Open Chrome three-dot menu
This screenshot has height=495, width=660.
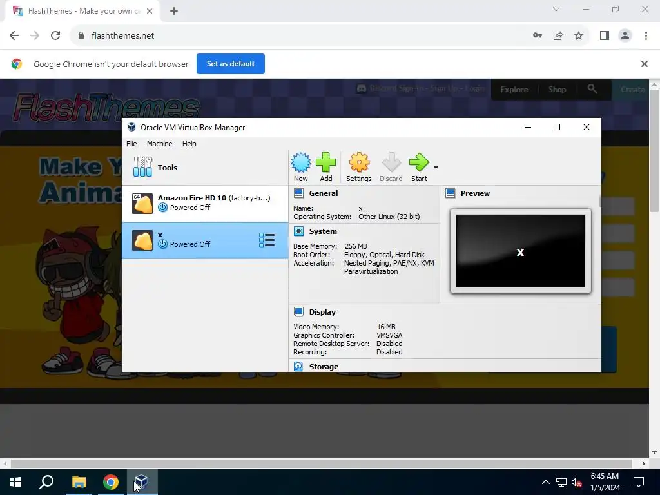[x=646, y=36]
